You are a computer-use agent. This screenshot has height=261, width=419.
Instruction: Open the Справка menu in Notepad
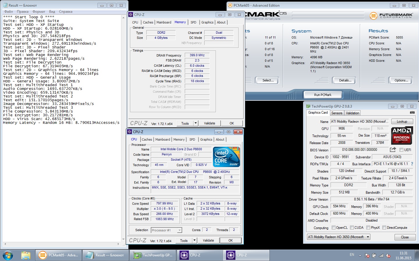pos(66,12)
